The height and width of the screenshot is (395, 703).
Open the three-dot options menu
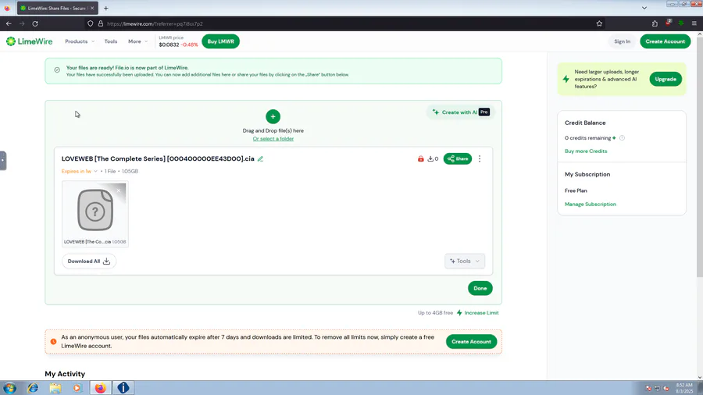pos(480,158)
